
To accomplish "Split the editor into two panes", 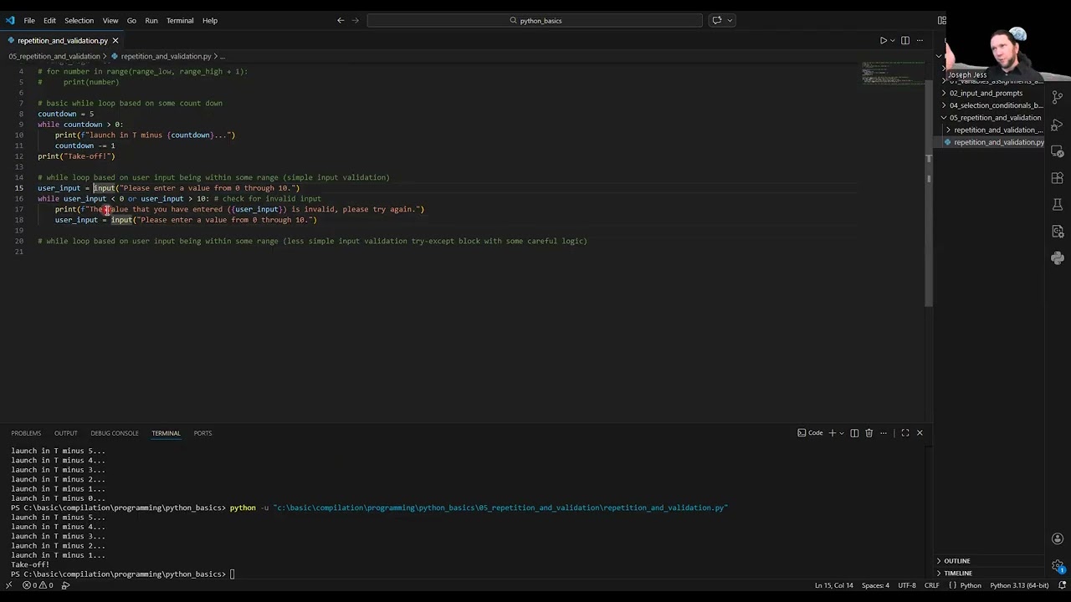I will click(904, 40).
